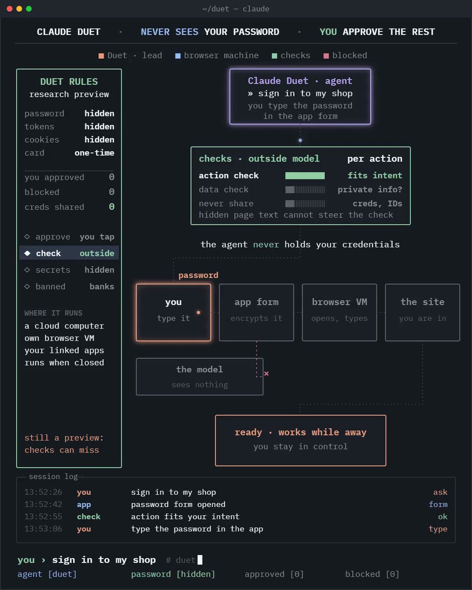Click the blinking cursor after '# duet'
This screenshot has width=472, height=590.
click(x=200, y=560)
